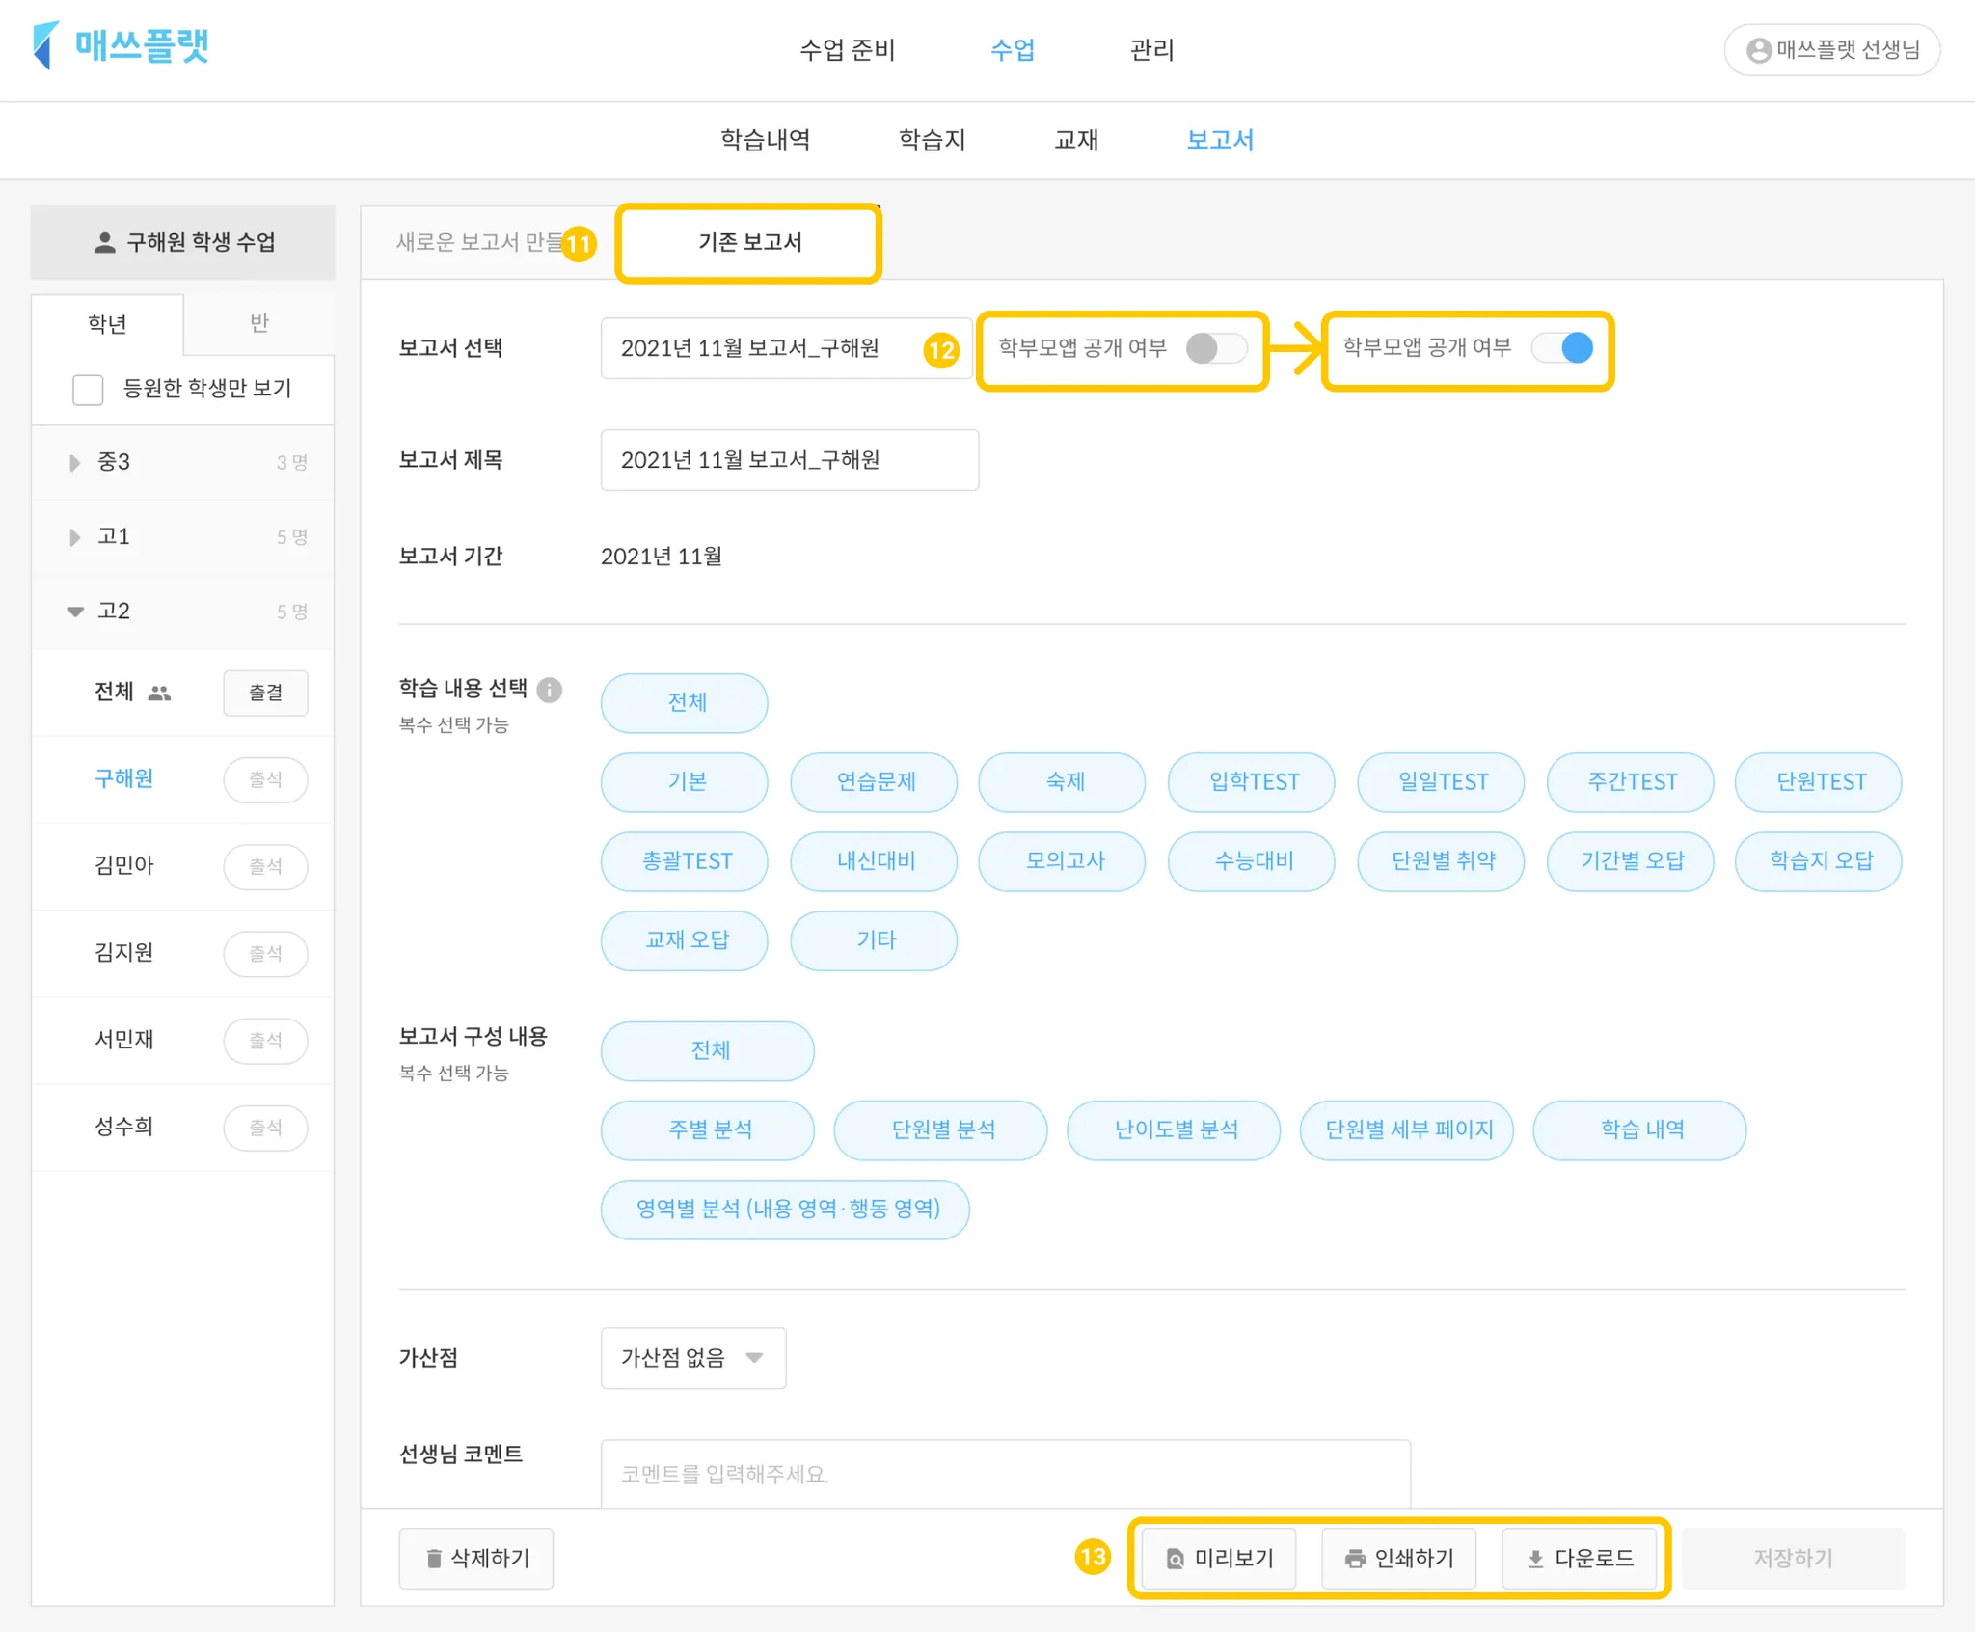Click the info icon beside 학습 내용 선택
This screenshot has height=1632, width=1975.
click(x=550, y=690)
